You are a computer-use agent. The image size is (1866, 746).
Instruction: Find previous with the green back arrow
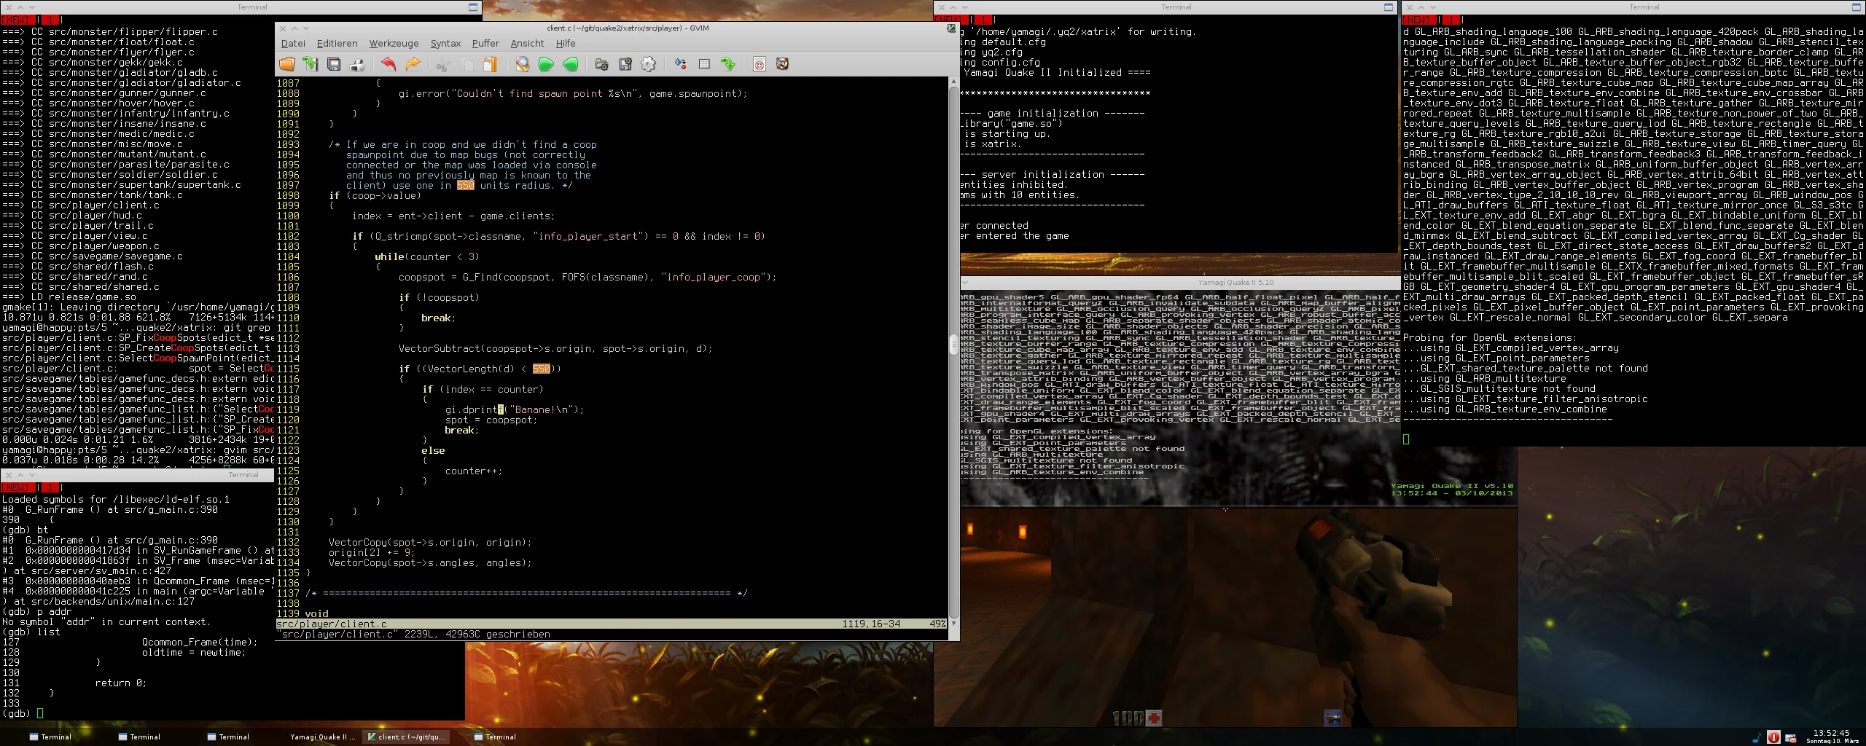pos(570,64)
